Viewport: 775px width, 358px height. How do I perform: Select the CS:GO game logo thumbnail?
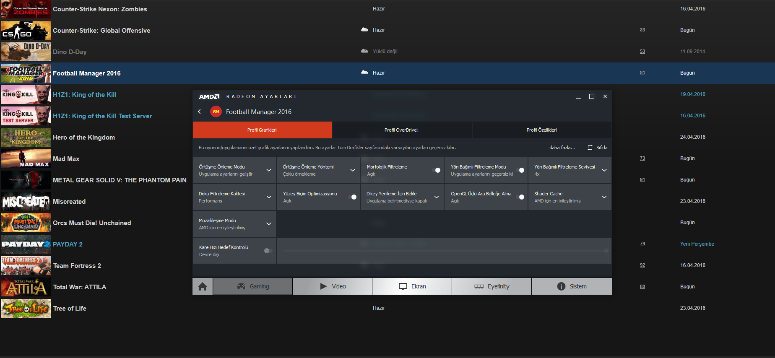click(x=26, y=31)
